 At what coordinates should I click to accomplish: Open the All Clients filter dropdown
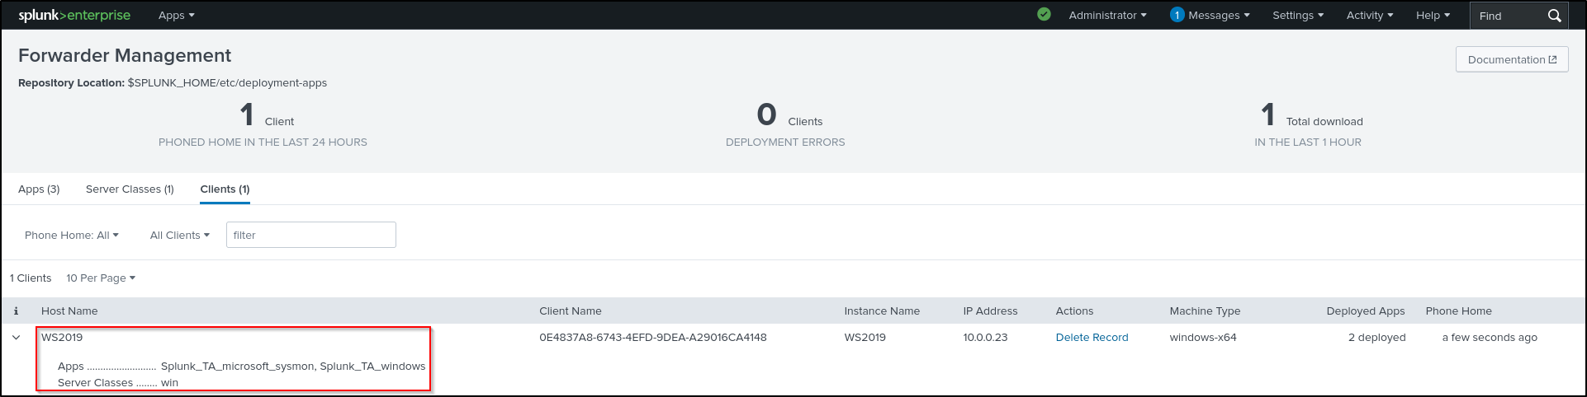pos(180,235)
